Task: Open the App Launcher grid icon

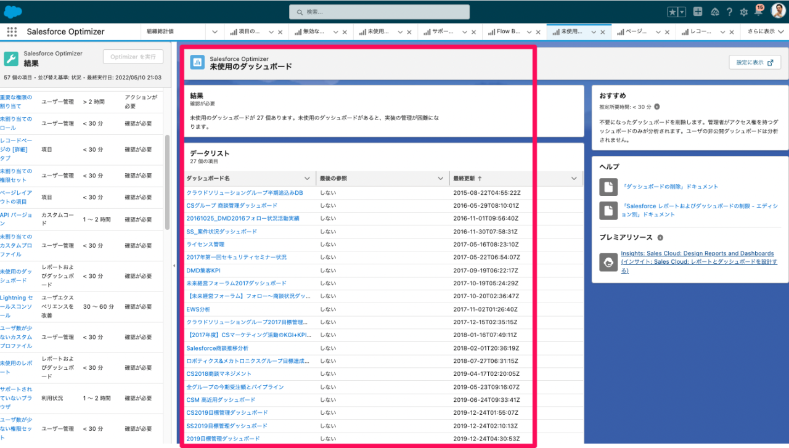Action: pos(12,32)
